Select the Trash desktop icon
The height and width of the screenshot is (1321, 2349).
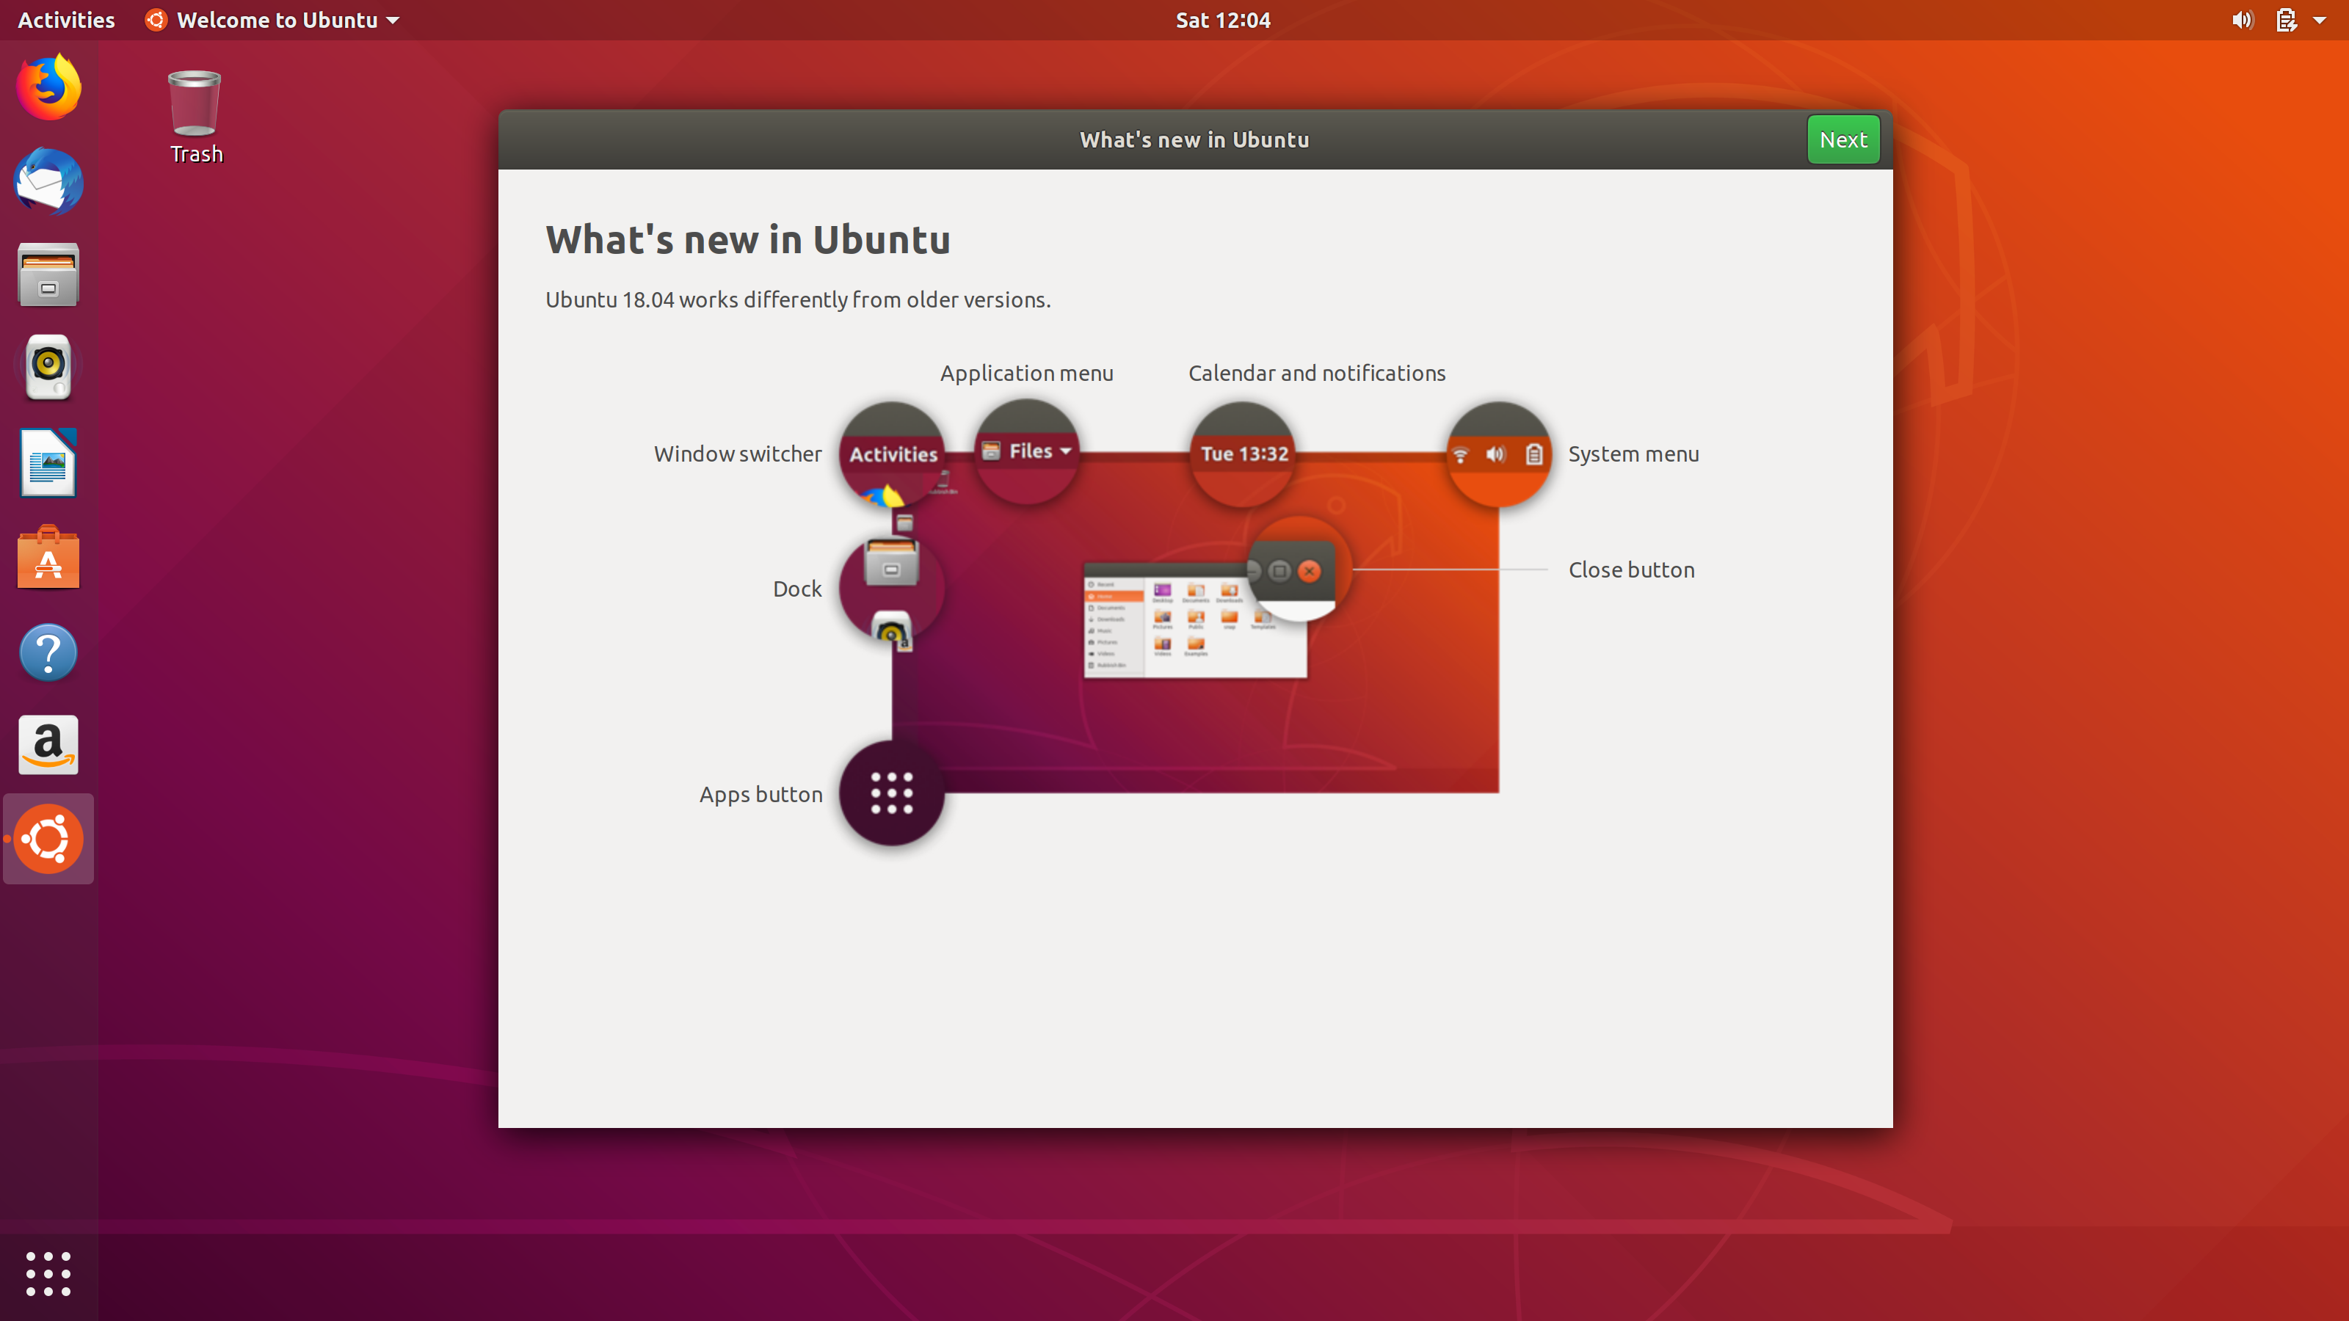195,117
